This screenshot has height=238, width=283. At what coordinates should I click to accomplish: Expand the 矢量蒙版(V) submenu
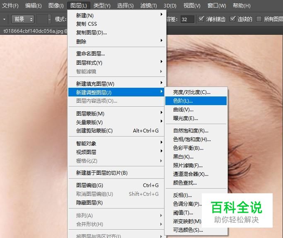click(116, 122)
